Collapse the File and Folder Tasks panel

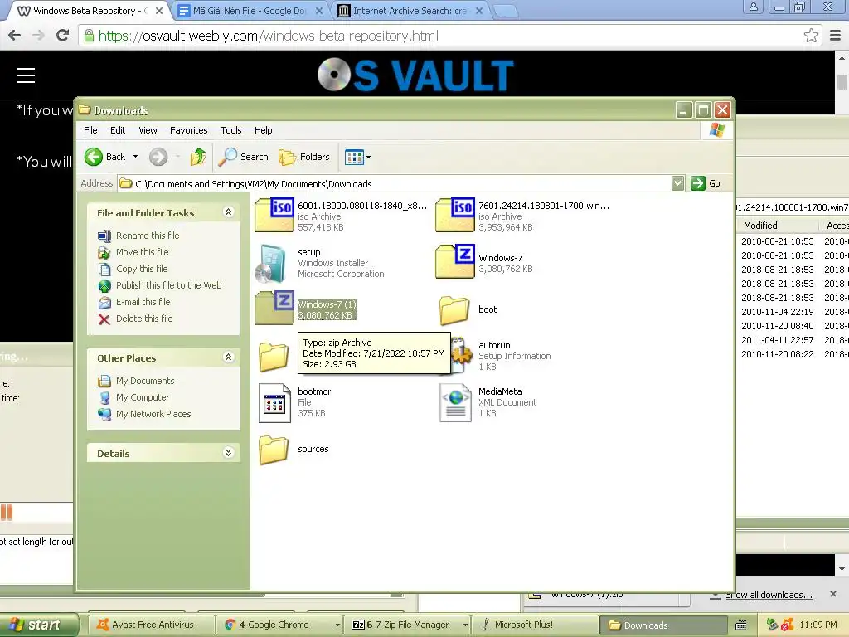point(229,212)
